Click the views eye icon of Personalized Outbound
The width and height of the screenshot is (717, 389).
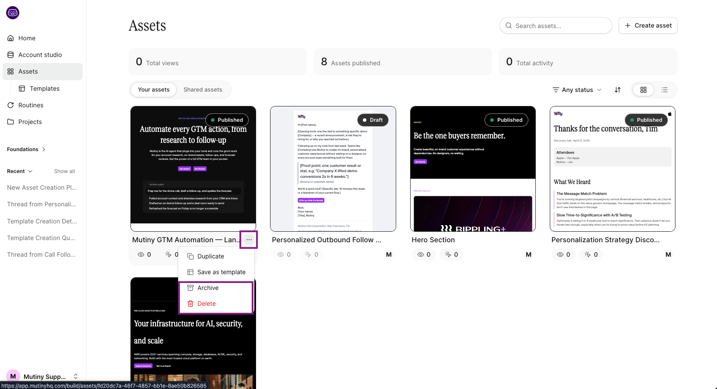(281, 255)
